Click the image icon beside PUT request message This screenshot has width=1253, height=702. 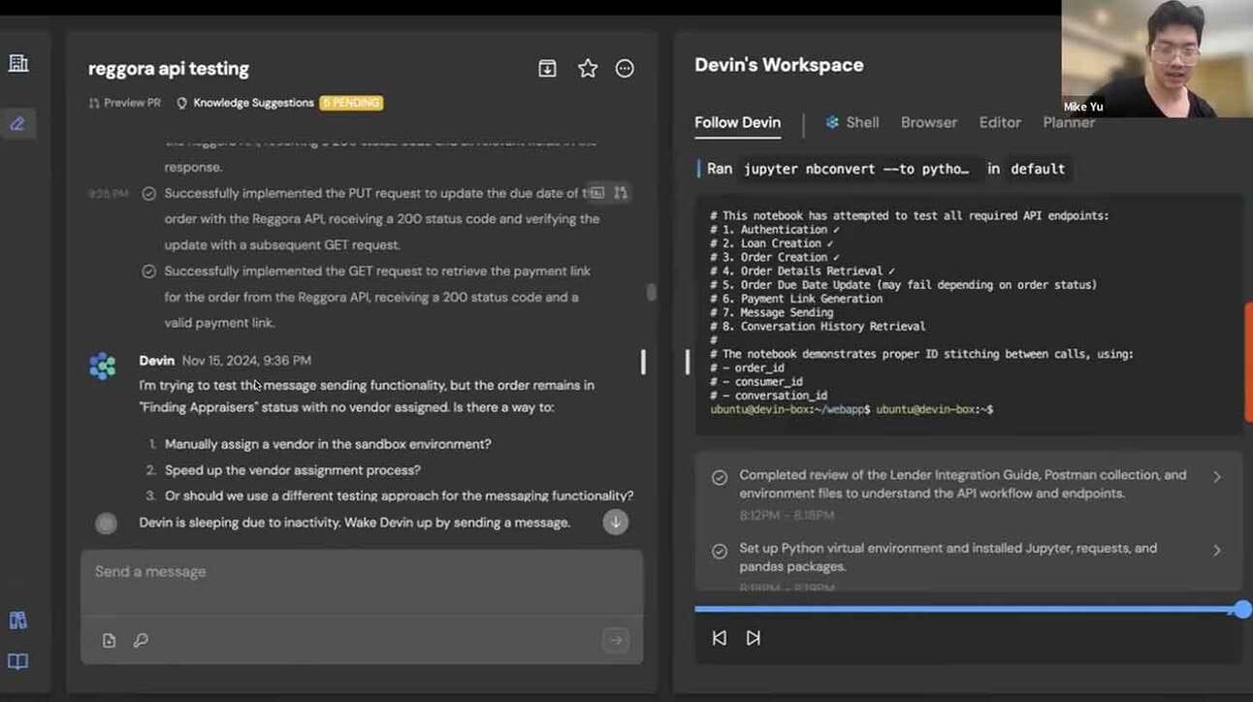coord(597,193)
